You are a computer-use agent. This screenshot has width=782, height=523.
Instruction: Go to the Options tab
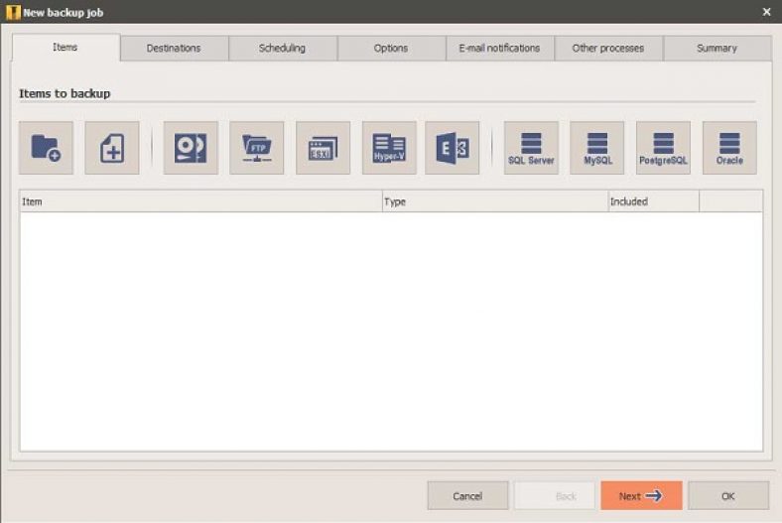click(392, 49)
